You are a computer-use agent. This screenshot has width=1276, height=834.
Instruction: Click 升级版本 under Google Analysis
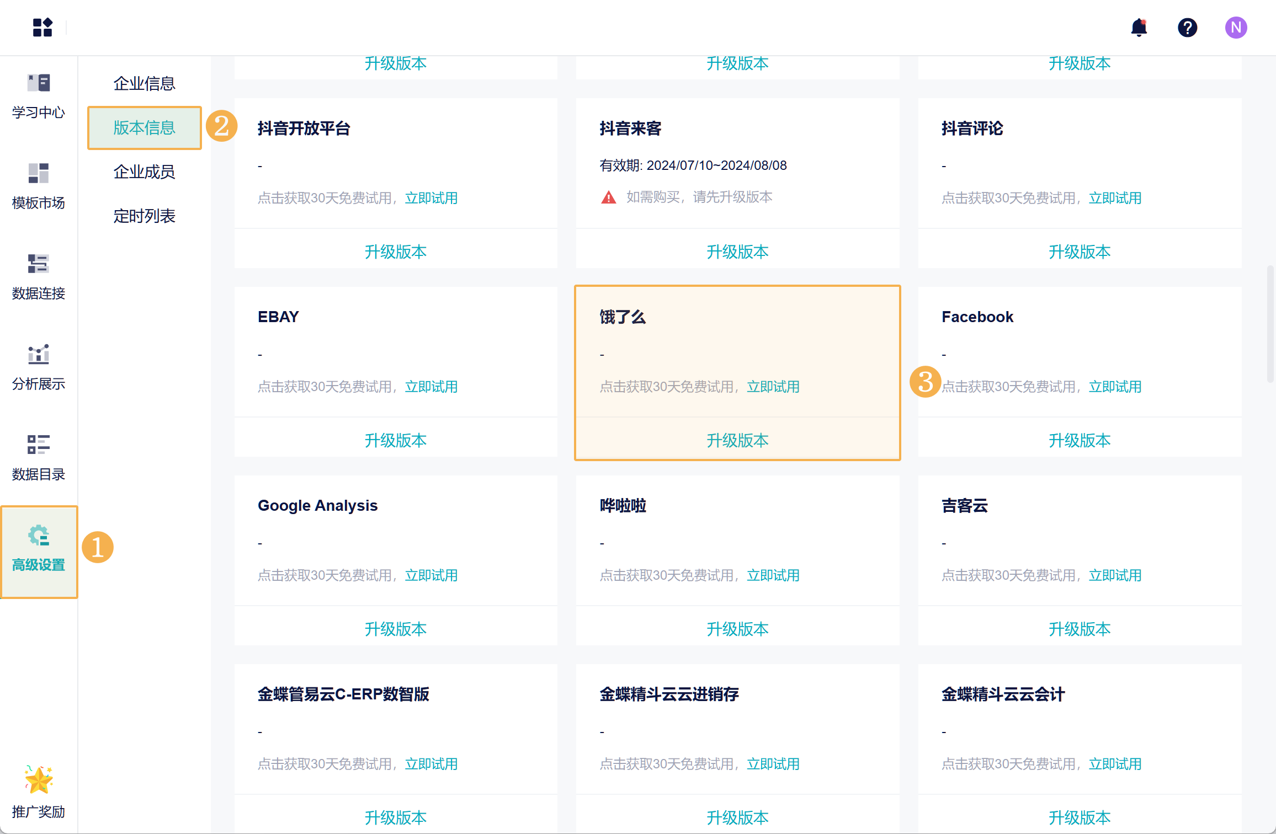click(x=395, y=629)
